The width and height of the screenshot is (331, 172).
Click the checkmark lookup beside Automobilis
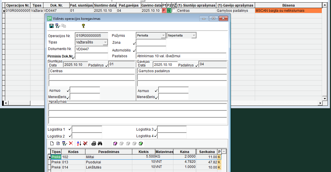tap(134, 51)
